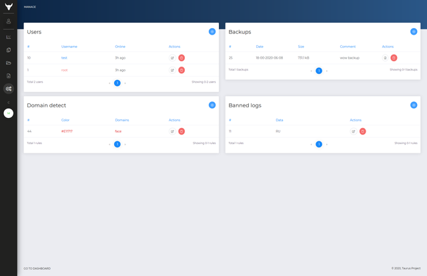Image resolution: width=427 pixels, height=276 pixels.
Task: Click the wow backup comment cell
Action: pyautogui.click(x=350, y=58)
